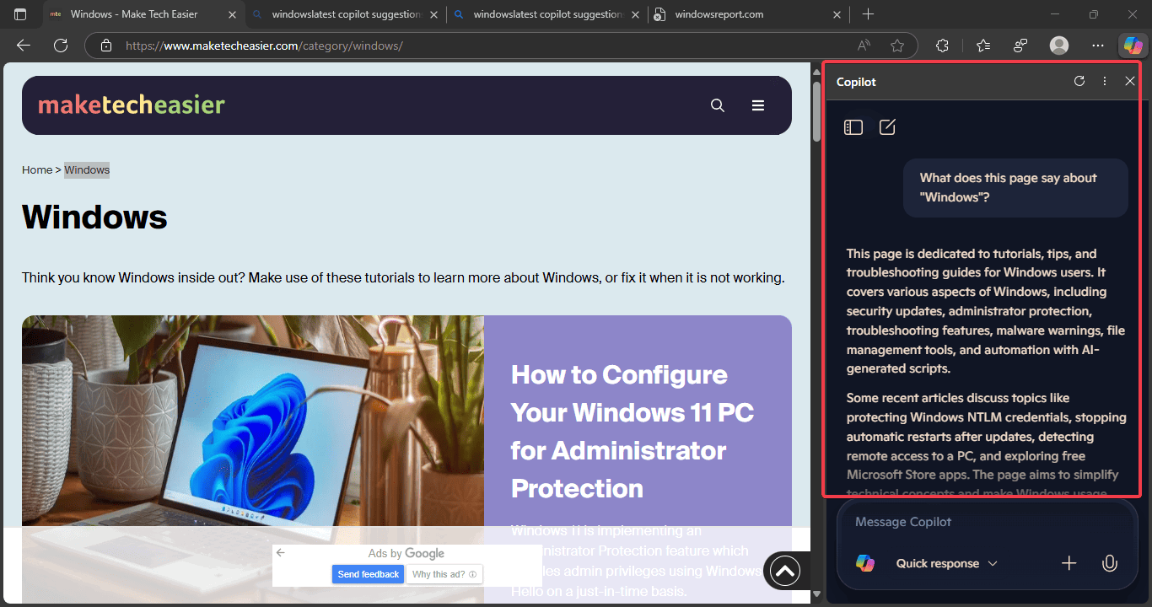Click the page scrollbar down arrow
This screenshot has width=1152, height=607.
tap(816, 594)
